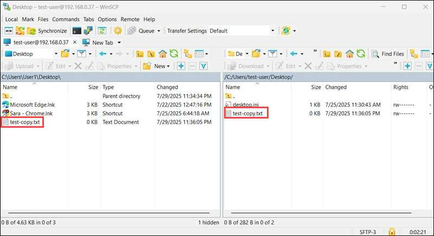Open the Files menu
The width and height of the screenshot is (434, 236).
pos(43,19)
